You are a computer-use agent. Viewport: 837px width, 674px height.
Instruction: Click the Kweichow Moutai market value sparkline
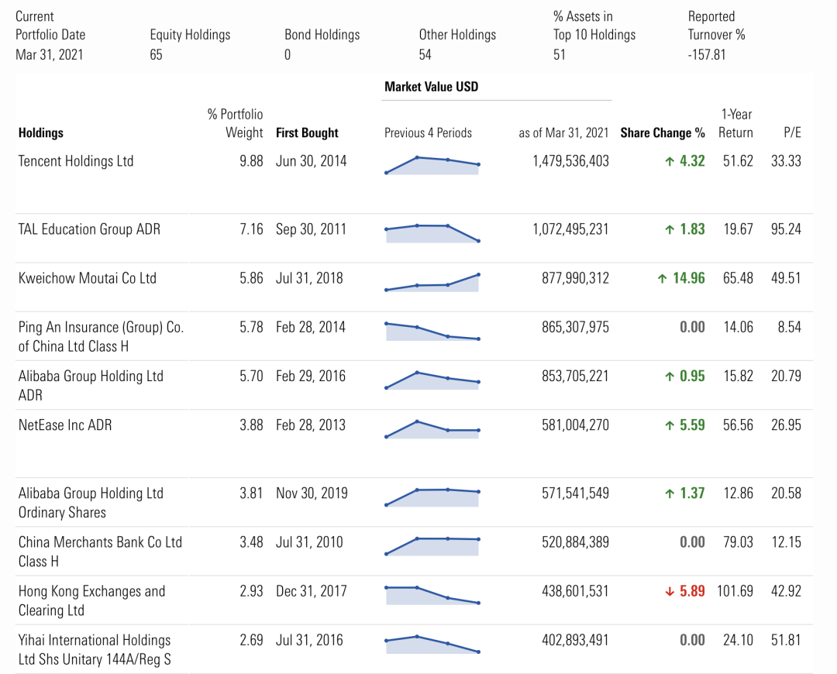(x=432, y=282)
